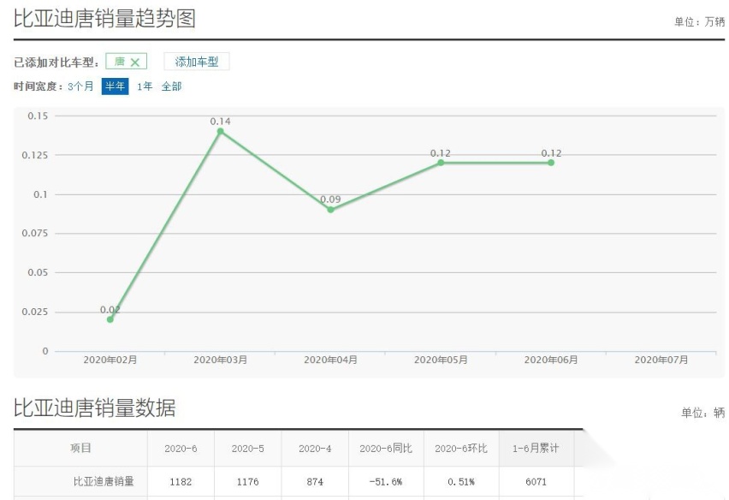This screenshot has width=729, height=500.
Task: Click the 874 sales cell
Action: point(315,482)
